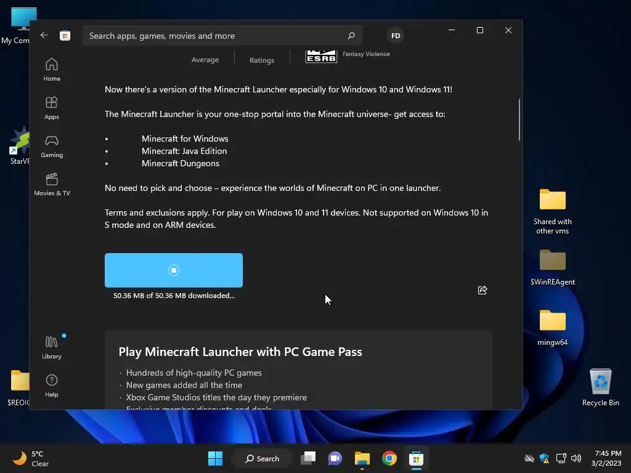Screen dimensions: 631x473
Task: Open taskbar Search box
Action: 262,458
